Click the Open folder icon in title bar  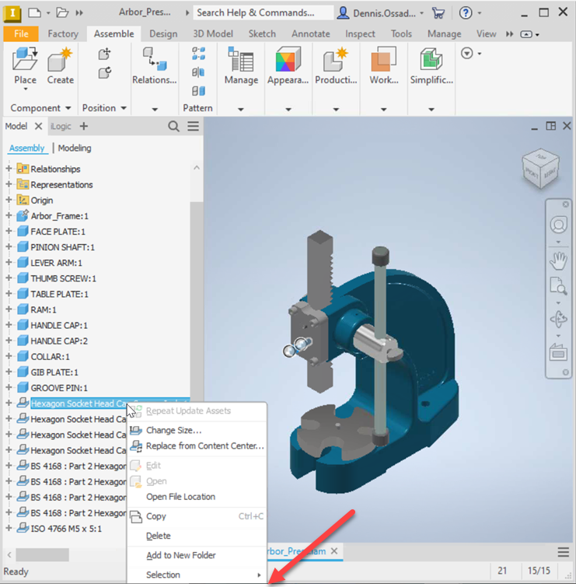[x=62, y=12]
